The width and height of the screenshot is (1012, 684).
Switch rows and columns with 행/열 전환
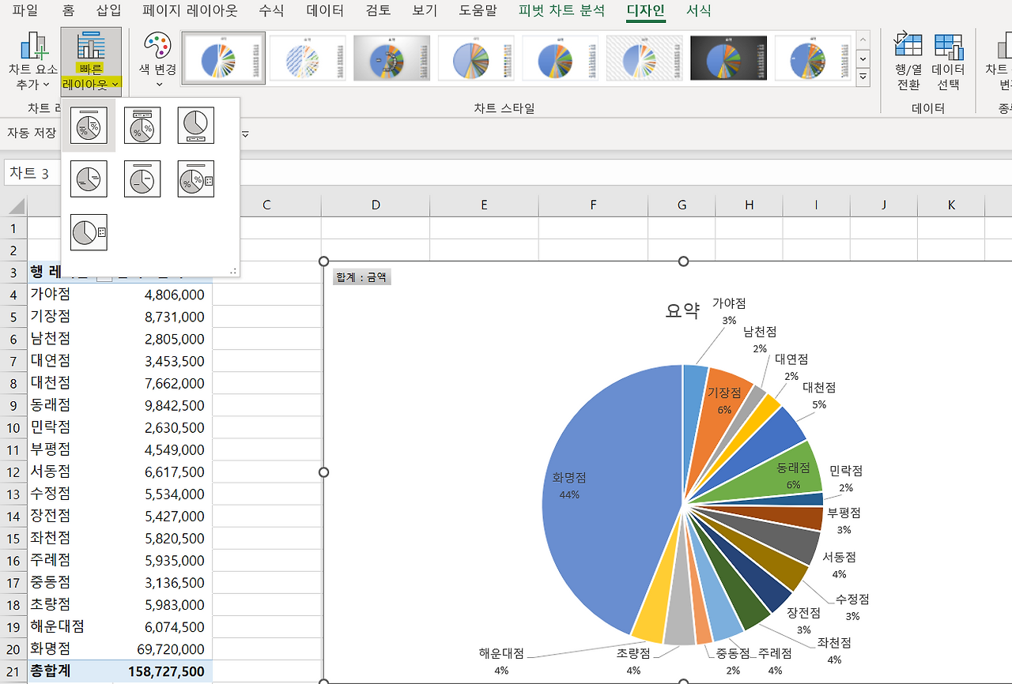click(x=908, y=62)
